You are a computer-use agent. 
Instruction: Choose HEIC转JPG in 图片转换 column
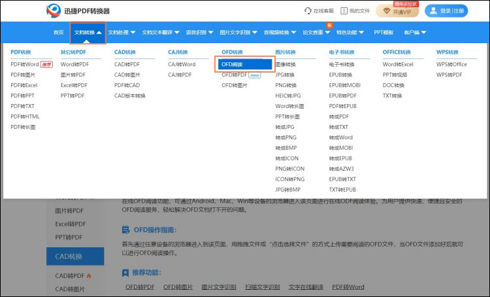[x=288, y=96]
